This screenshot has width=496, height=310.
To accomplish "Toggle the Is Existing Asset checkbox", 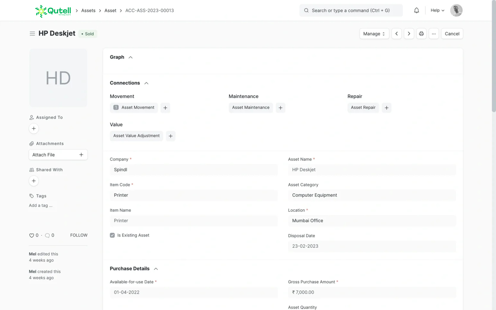I will tap(112, 235).
